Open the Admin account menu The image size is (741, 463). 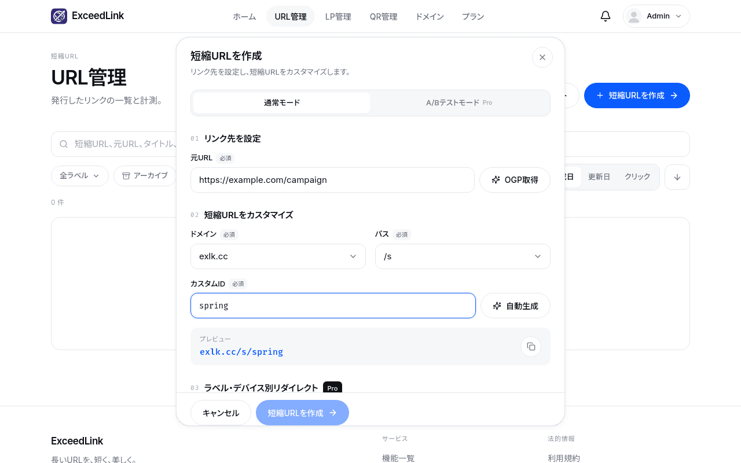click(x=656, y=16)
